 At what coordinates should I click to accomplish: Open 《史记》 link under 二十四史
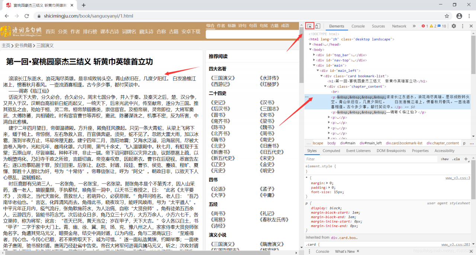pos(218,102)
